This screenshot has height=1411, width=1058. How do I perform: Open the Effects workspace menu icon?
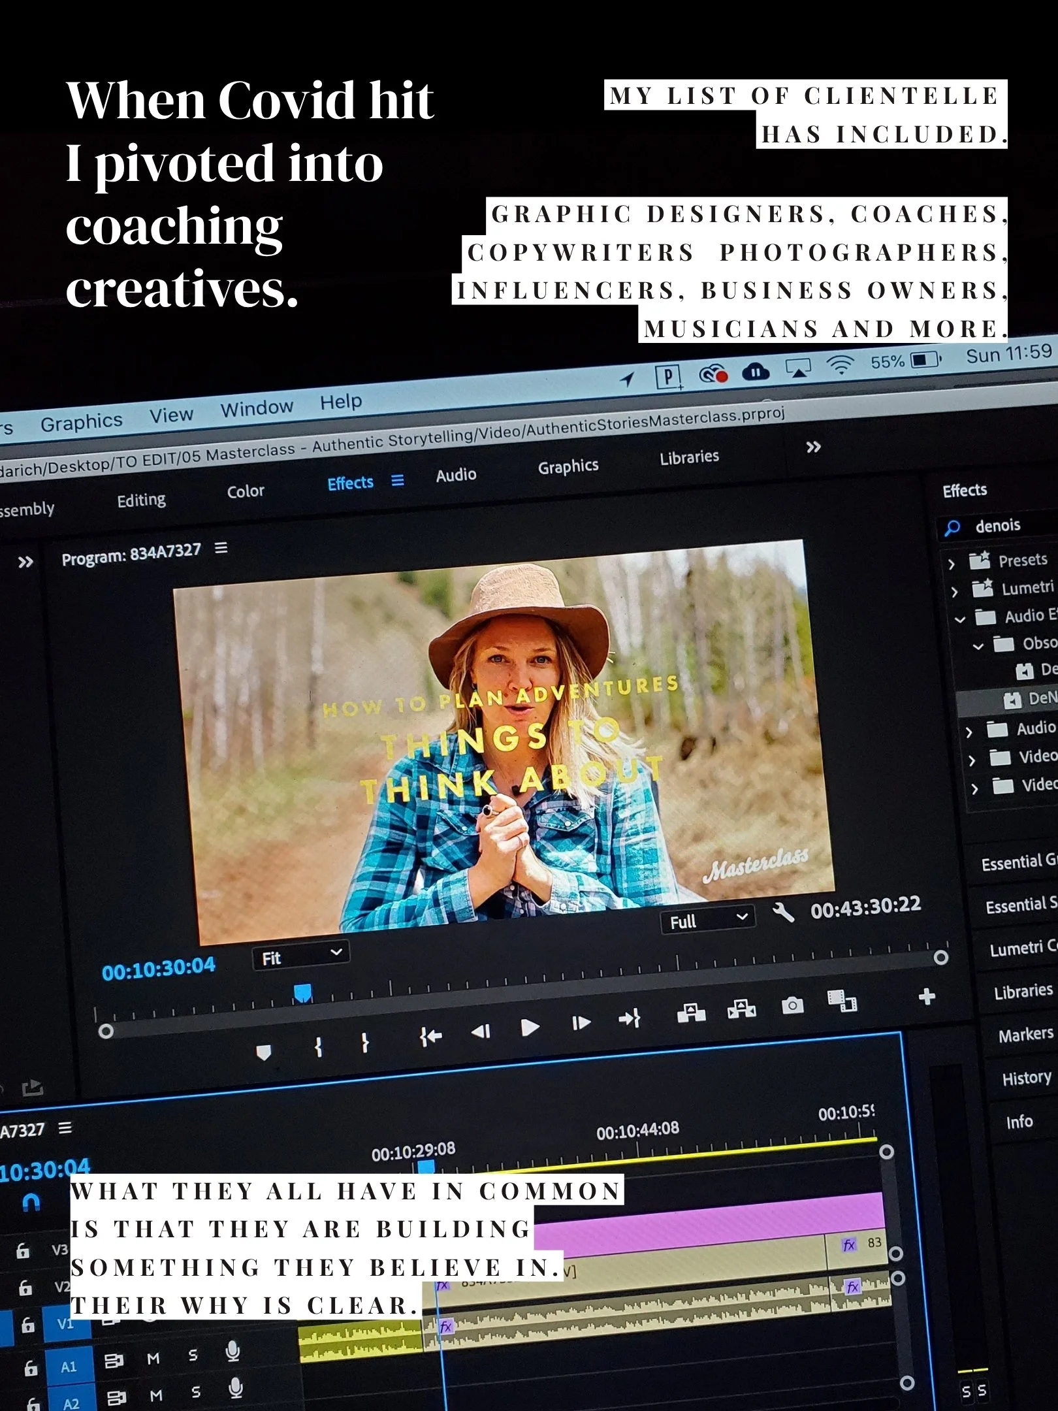coord(398,480)
